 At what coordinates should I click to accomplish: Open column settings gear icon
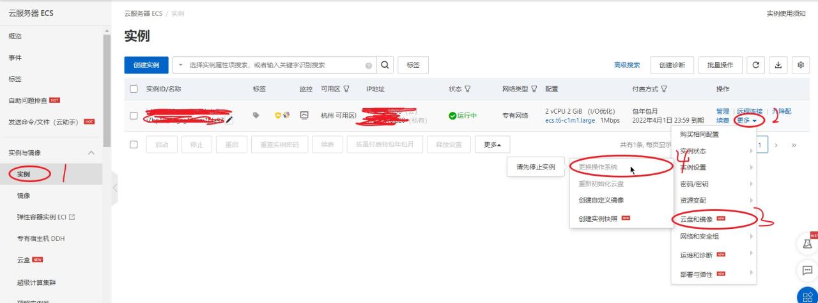tap(801, 65)
